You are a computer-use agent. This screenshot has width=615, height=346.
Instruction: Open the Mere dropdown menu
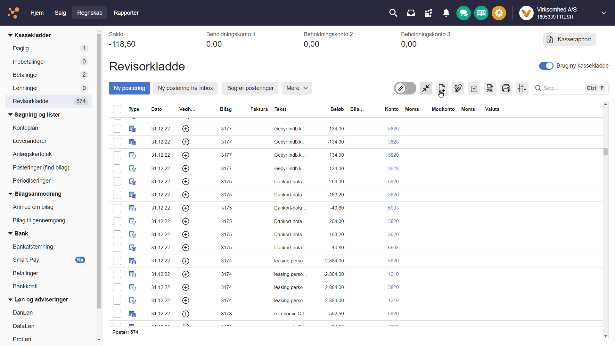297,88
